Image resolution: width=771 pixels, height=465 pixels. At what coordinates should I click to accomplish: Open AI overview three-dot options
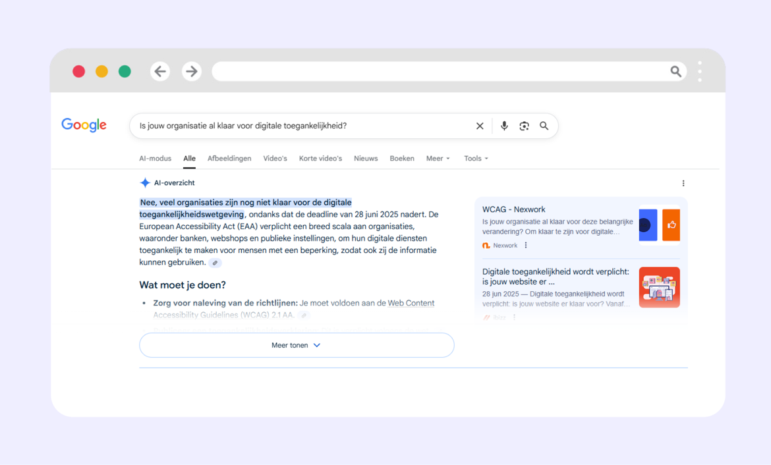pyautogui.click(x=683, y=183)
